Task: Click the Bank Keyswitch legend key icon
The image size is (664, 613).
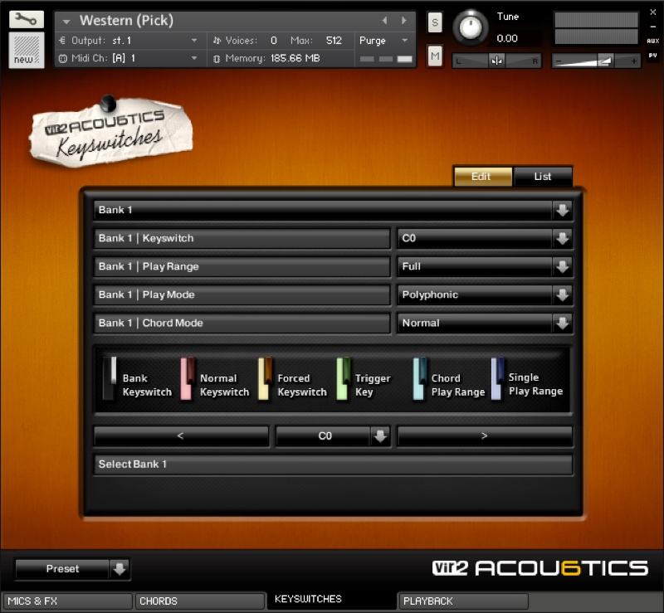Action: pyautogui.click(x=110, y=378)
